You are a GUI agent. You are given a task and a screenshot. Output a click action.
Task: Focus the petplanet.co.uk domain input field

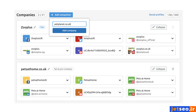pyautogui.click(x=69, y=24)
